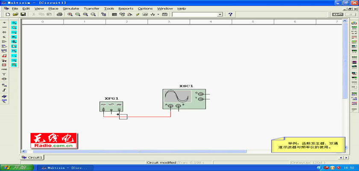Image resolution: width=359 pixels, height=171 pixels.
Task: Select the Function Generator instrument
Action: coord(354,28)
